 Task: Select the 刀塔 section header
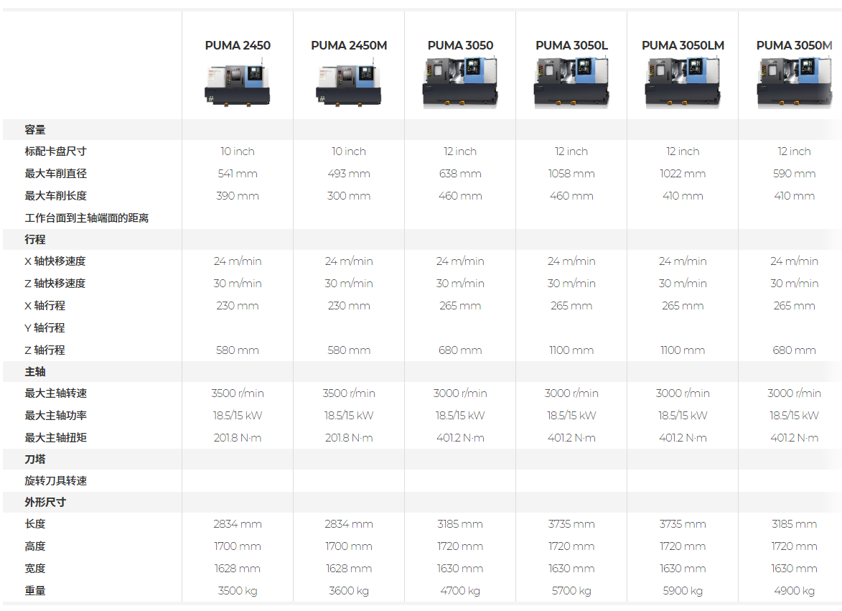click(35, 459)
